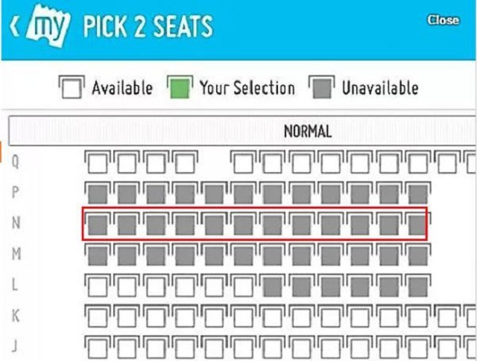Click the white Available legend box
477x361 pixels.
point(70,88)
